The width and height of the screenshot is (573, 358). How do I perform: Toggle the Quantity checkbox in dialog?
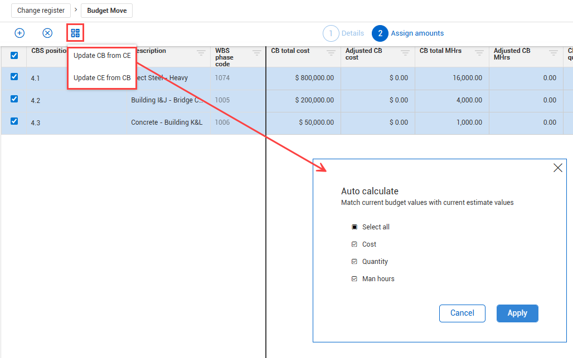pyautogui.click(x=355, y=262)
